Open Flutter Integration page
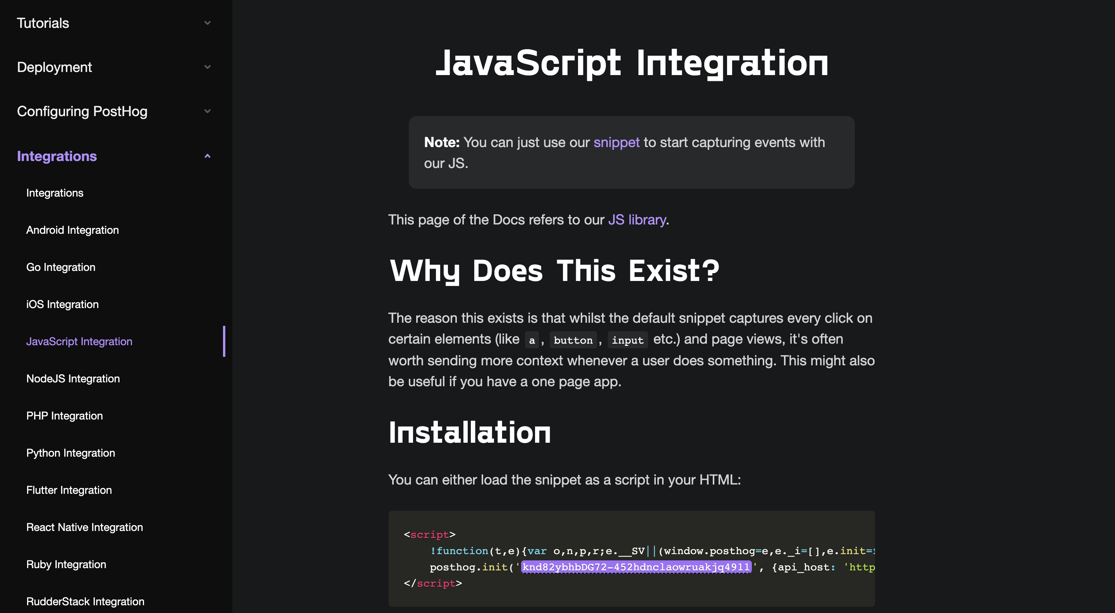1115x613 pixels. click(x=69, y=490)
